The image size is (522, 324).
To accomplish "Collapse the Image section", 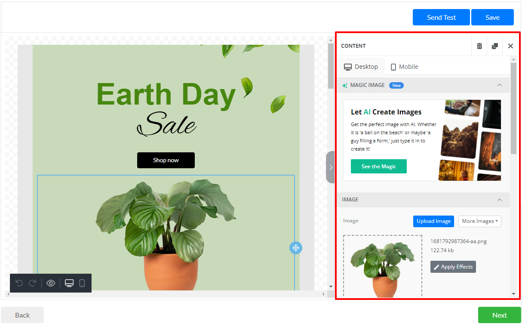I will click(499, 200).
